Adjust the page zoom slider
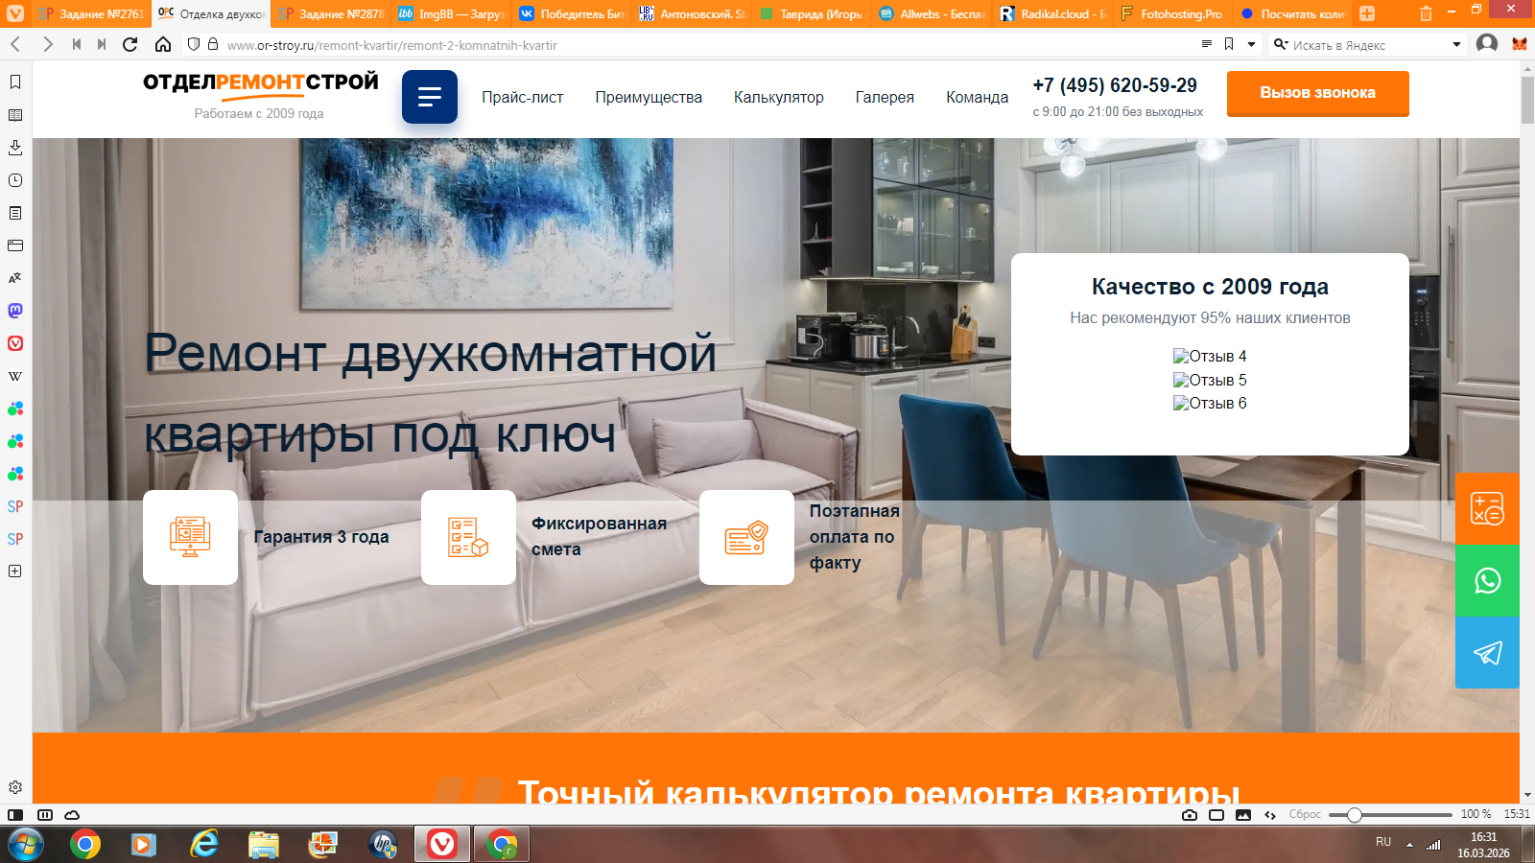 click(x=1392, y=815)
